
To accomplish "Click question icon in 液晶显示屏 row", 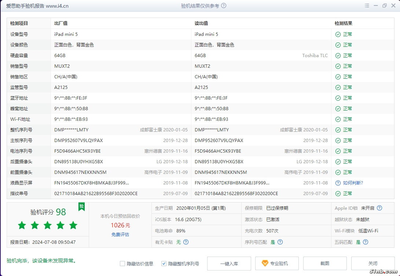I will (338, 183).
